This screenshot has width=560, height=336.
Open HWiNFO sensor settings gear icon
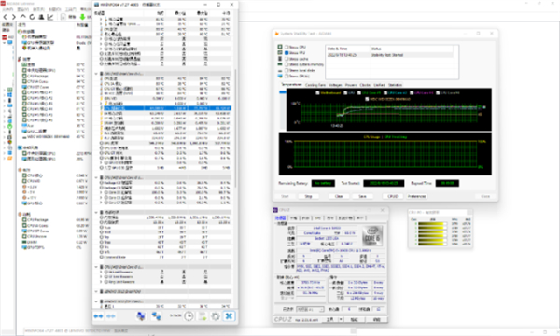pos(216,316)
